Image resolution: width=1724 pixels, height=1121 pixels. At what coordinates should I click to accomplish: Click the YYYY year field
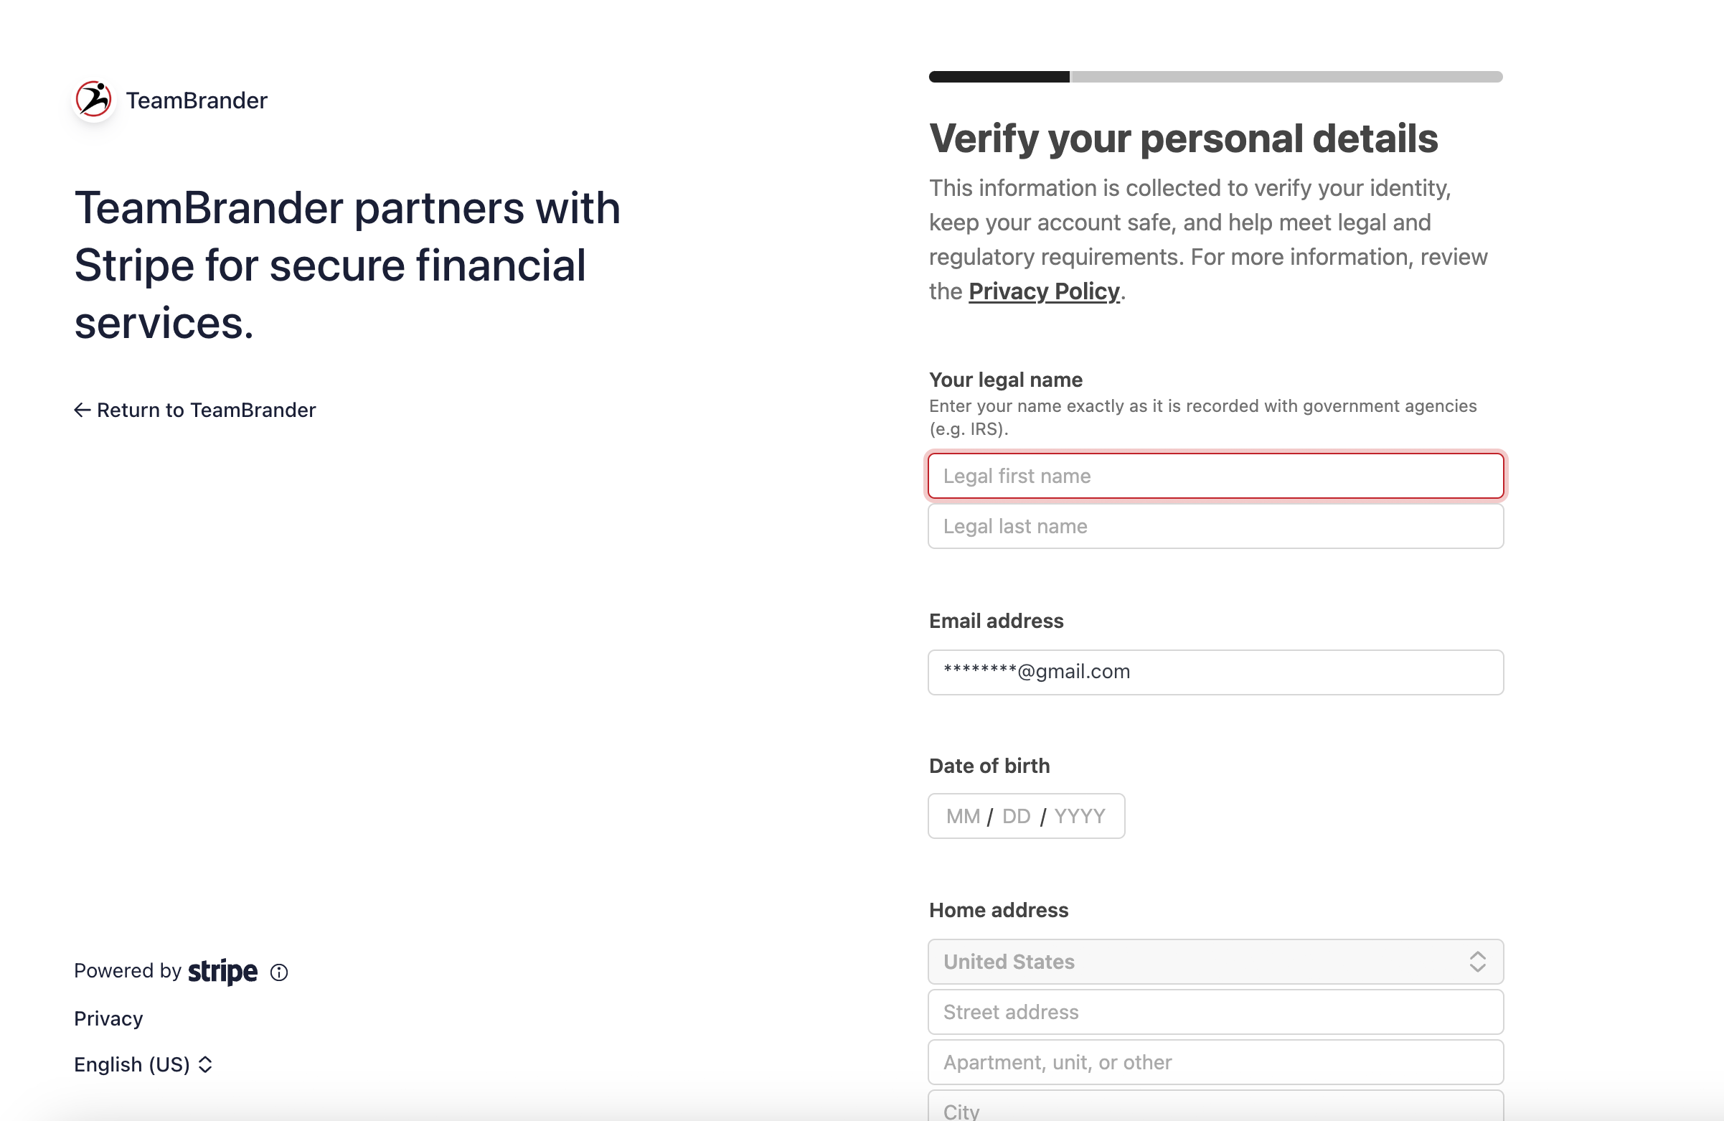(1079, 817)
